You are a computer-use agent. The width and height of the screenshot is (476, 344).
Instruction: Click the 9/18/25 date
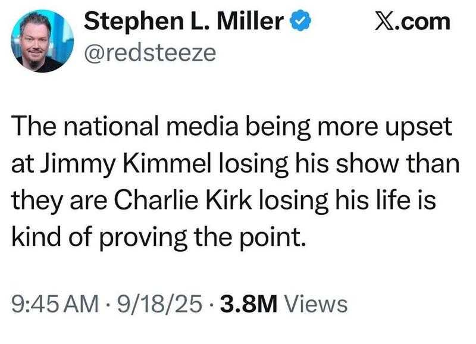click(160, 304)
